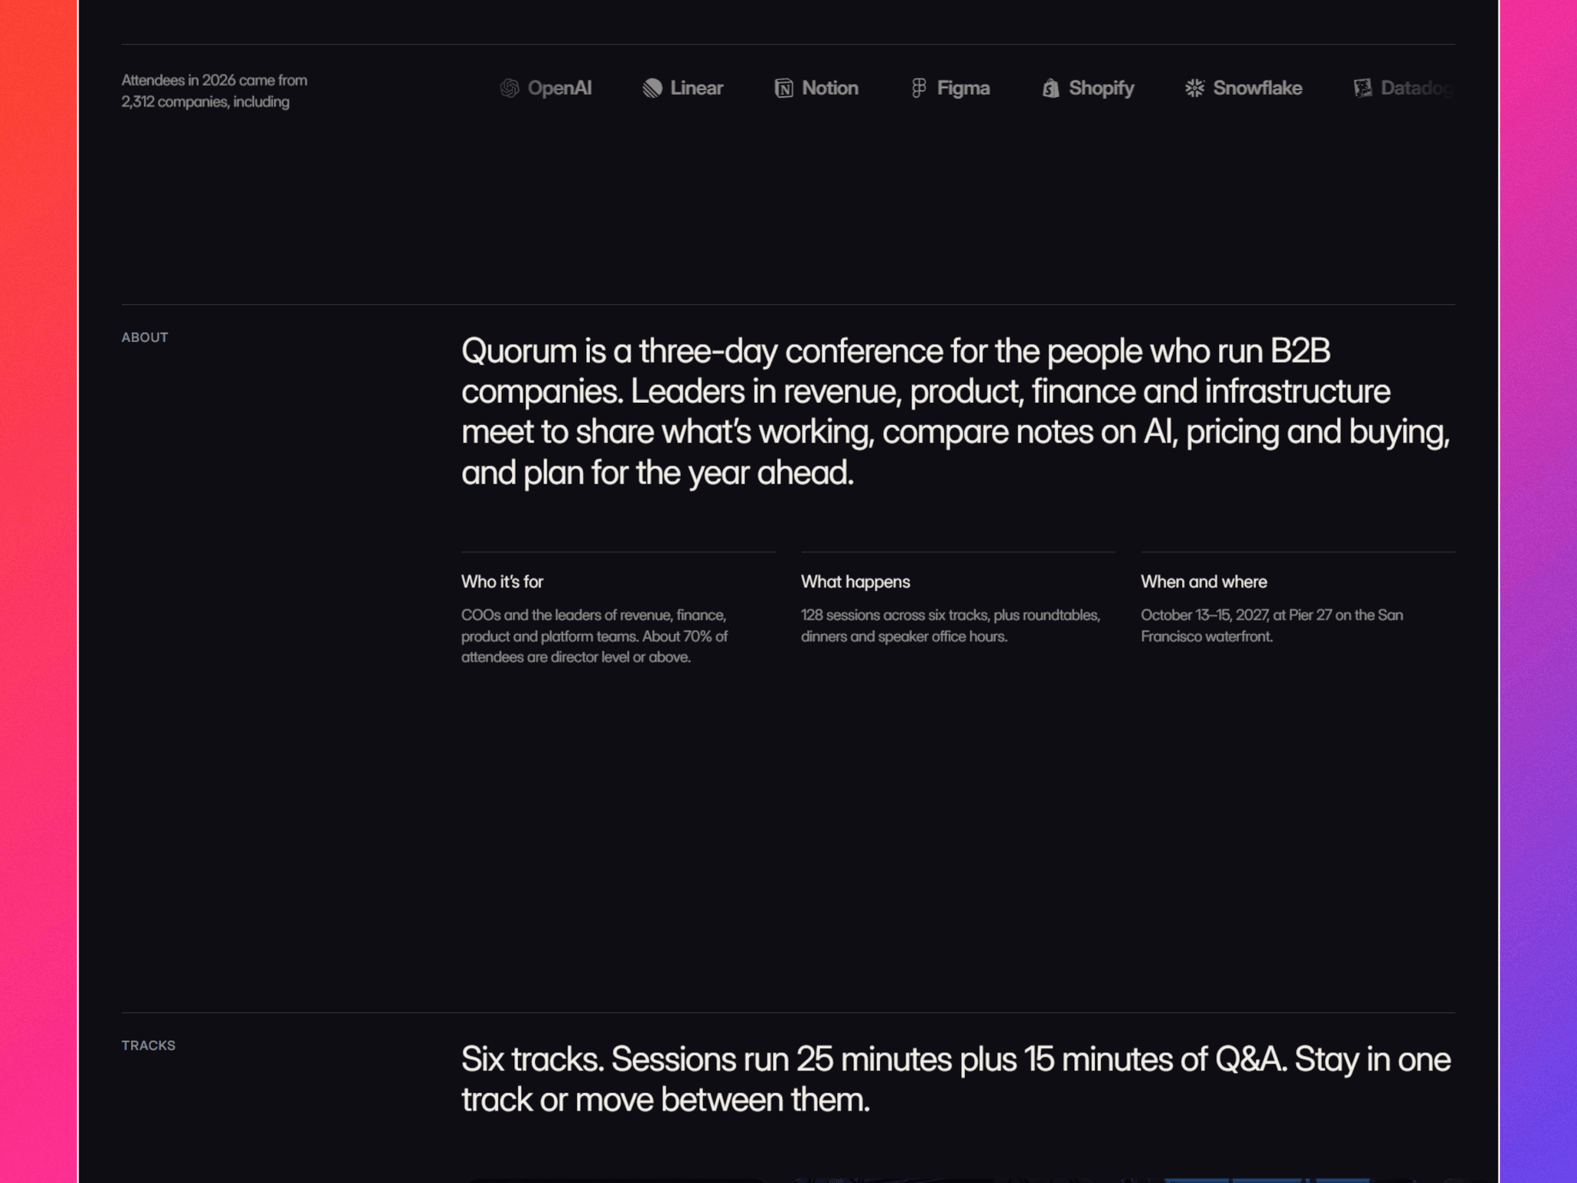Click the 'Attendees in 2026 came from' text
Screen dimensions: 1577x1183
click(x=214, y=91)
